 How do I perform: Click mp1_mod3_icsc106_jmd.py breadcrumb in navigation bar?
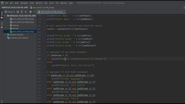click(x=42, y=8)
